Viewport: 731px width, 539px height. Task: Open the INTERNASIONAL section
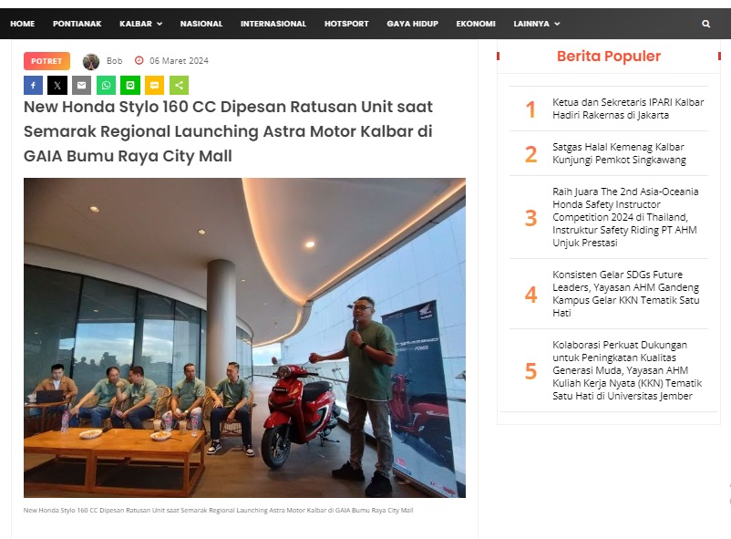pos(273,24)
